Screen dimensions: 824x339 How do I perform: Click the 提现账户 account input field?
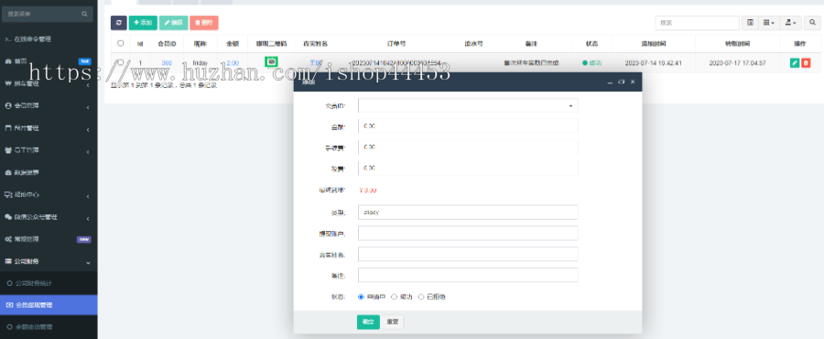(x=468, y=233)
